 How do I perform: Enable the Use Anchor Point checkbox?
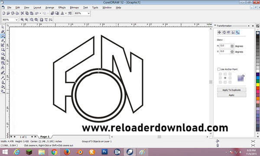(219, 69)
